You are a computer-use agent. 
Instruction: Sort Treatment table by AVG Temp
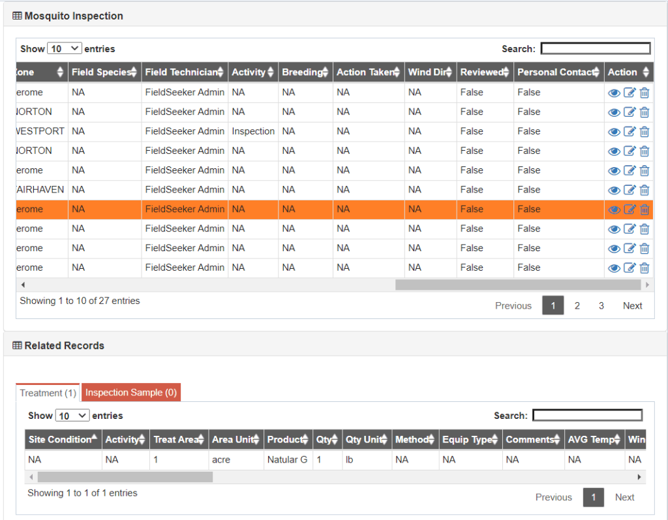(x=594, y=440)
